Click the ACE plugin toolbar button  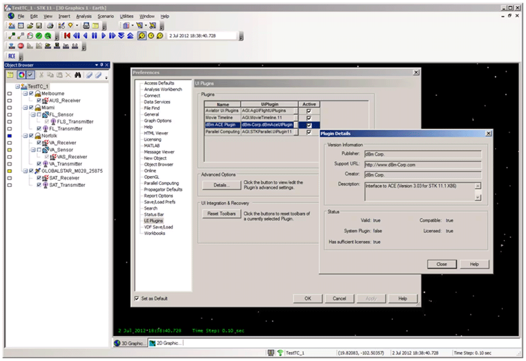tap(12, 56)
